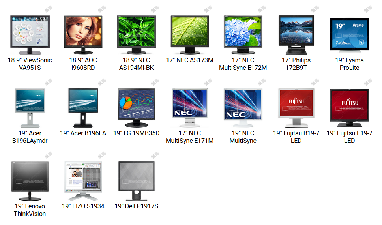Pin the 17" NEC MultiSync E172M monitor
This screenshot has height=225, width=382.
[262, 9]
